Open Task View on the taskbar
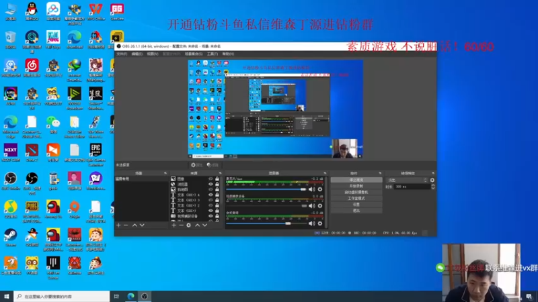The height and width of the screenshot is (302, 538). (116, 297)
